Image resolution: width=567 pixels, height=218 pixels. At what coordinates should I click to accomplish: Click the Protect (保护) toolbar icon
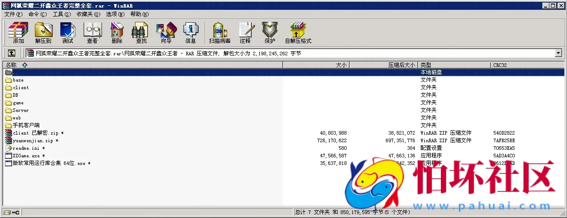[x=270, y=33]
